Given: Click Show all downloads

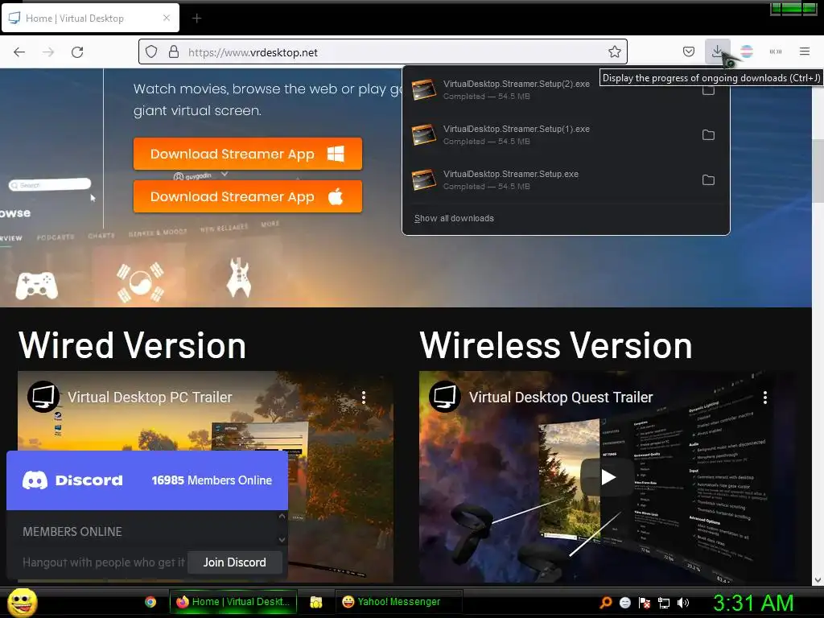Looking at the screenshot, I should point(454,218).
